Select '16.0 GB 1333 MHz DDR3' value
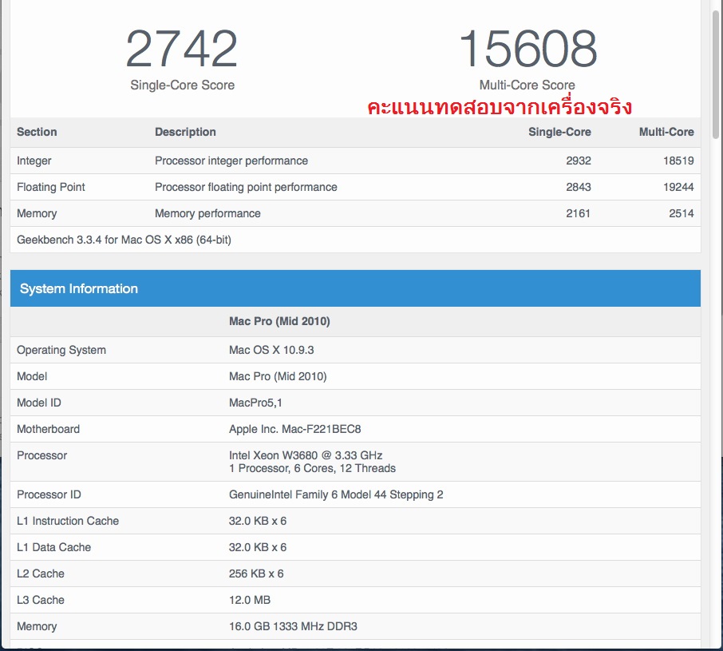723x651 pixels. 293,626
